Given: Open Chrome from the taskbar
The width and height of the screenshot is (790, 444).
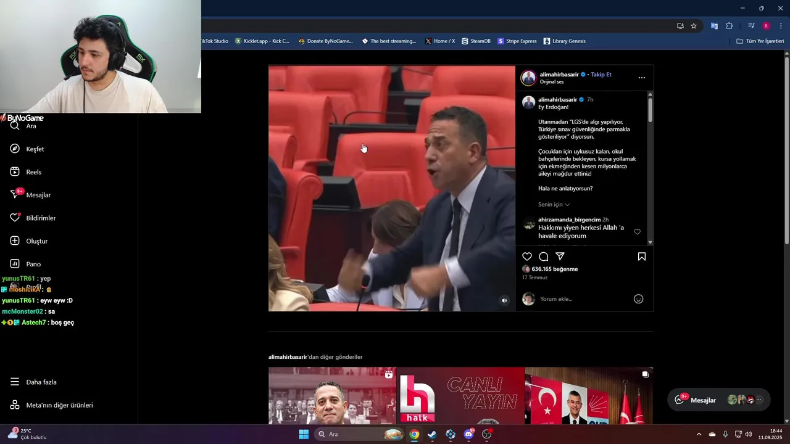Looking at the screenshot, I should pyautogui.click(x=414, y=434).
